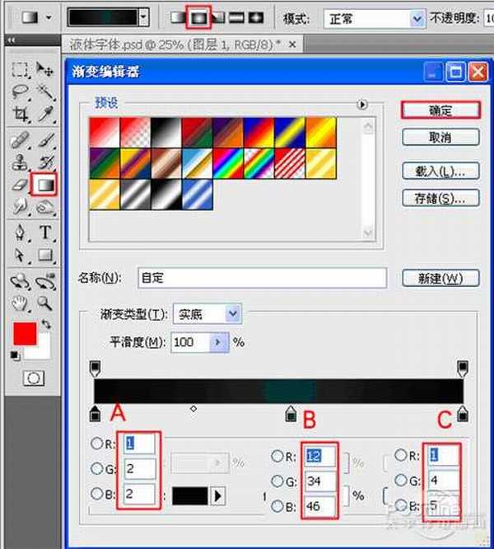Reset default foreground/background colors
The height and width of the screenshot is (549, 494).
[x=14, y=355]
